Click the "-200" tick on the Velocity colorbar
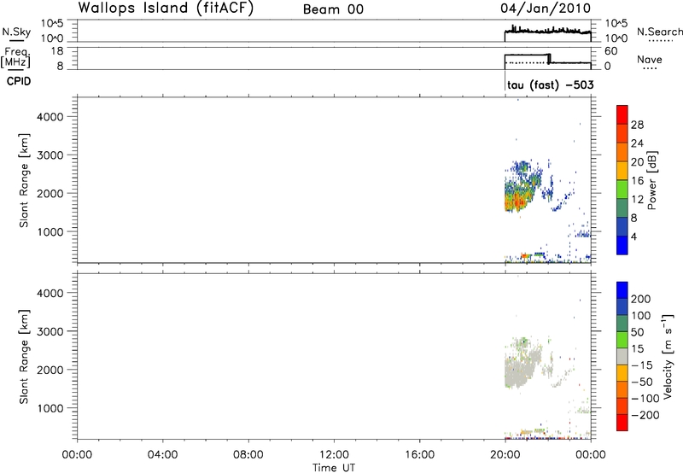This screenshot has width=683, height=473. coord(645,415)
